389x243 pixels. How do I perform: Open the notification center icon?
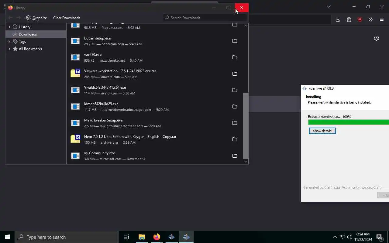[380, 237]
